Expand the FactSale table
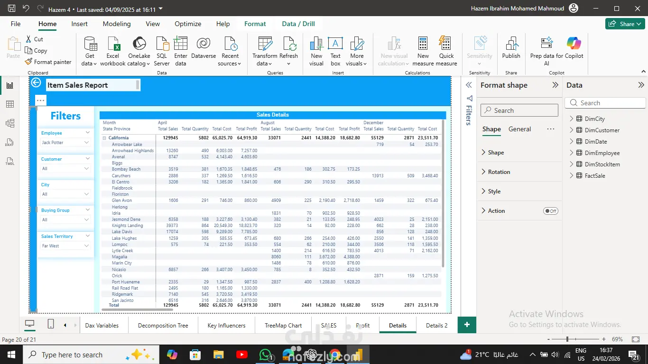The height and width of the screenshot is (364, 648). (x=571, y=176)
